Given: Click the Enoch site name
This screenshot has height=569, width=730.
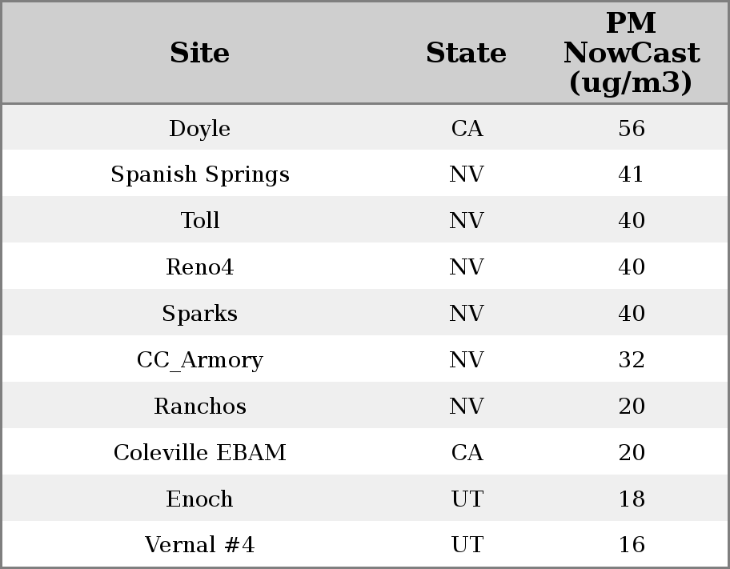Looking at the screenshot, I should point(199,499).
